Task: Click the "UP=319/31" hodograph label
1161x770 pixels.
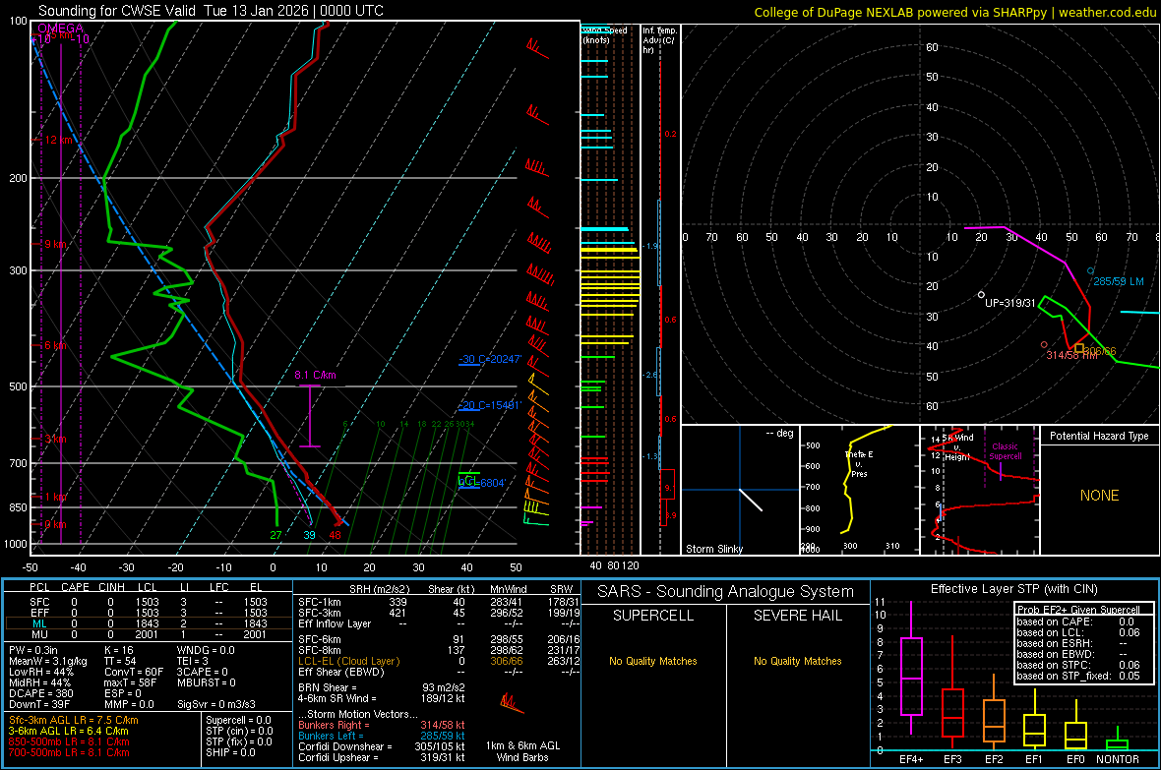Action: click(x=1009, y=303)
